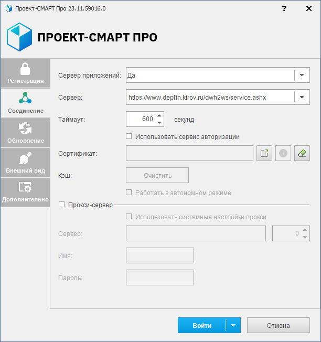The image size is (321, 342).
Task: Click the certificate browse icon button
Action: tap(264, 153)
